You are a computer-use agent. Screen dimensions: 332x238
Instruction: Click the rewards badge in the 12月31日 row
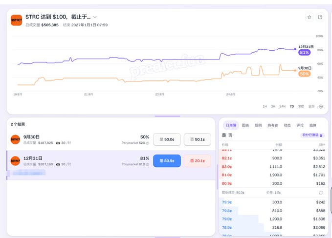tap(63, 164)
